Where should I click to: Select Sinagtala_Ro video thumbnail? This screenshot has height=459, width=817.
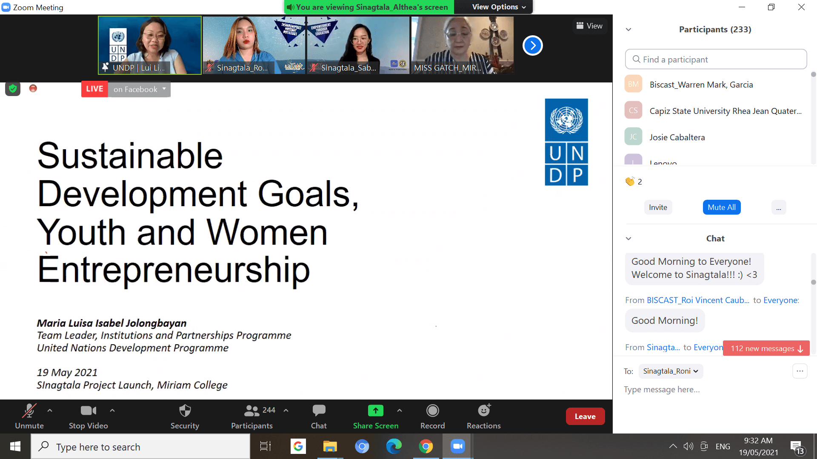tap(254, 45)
